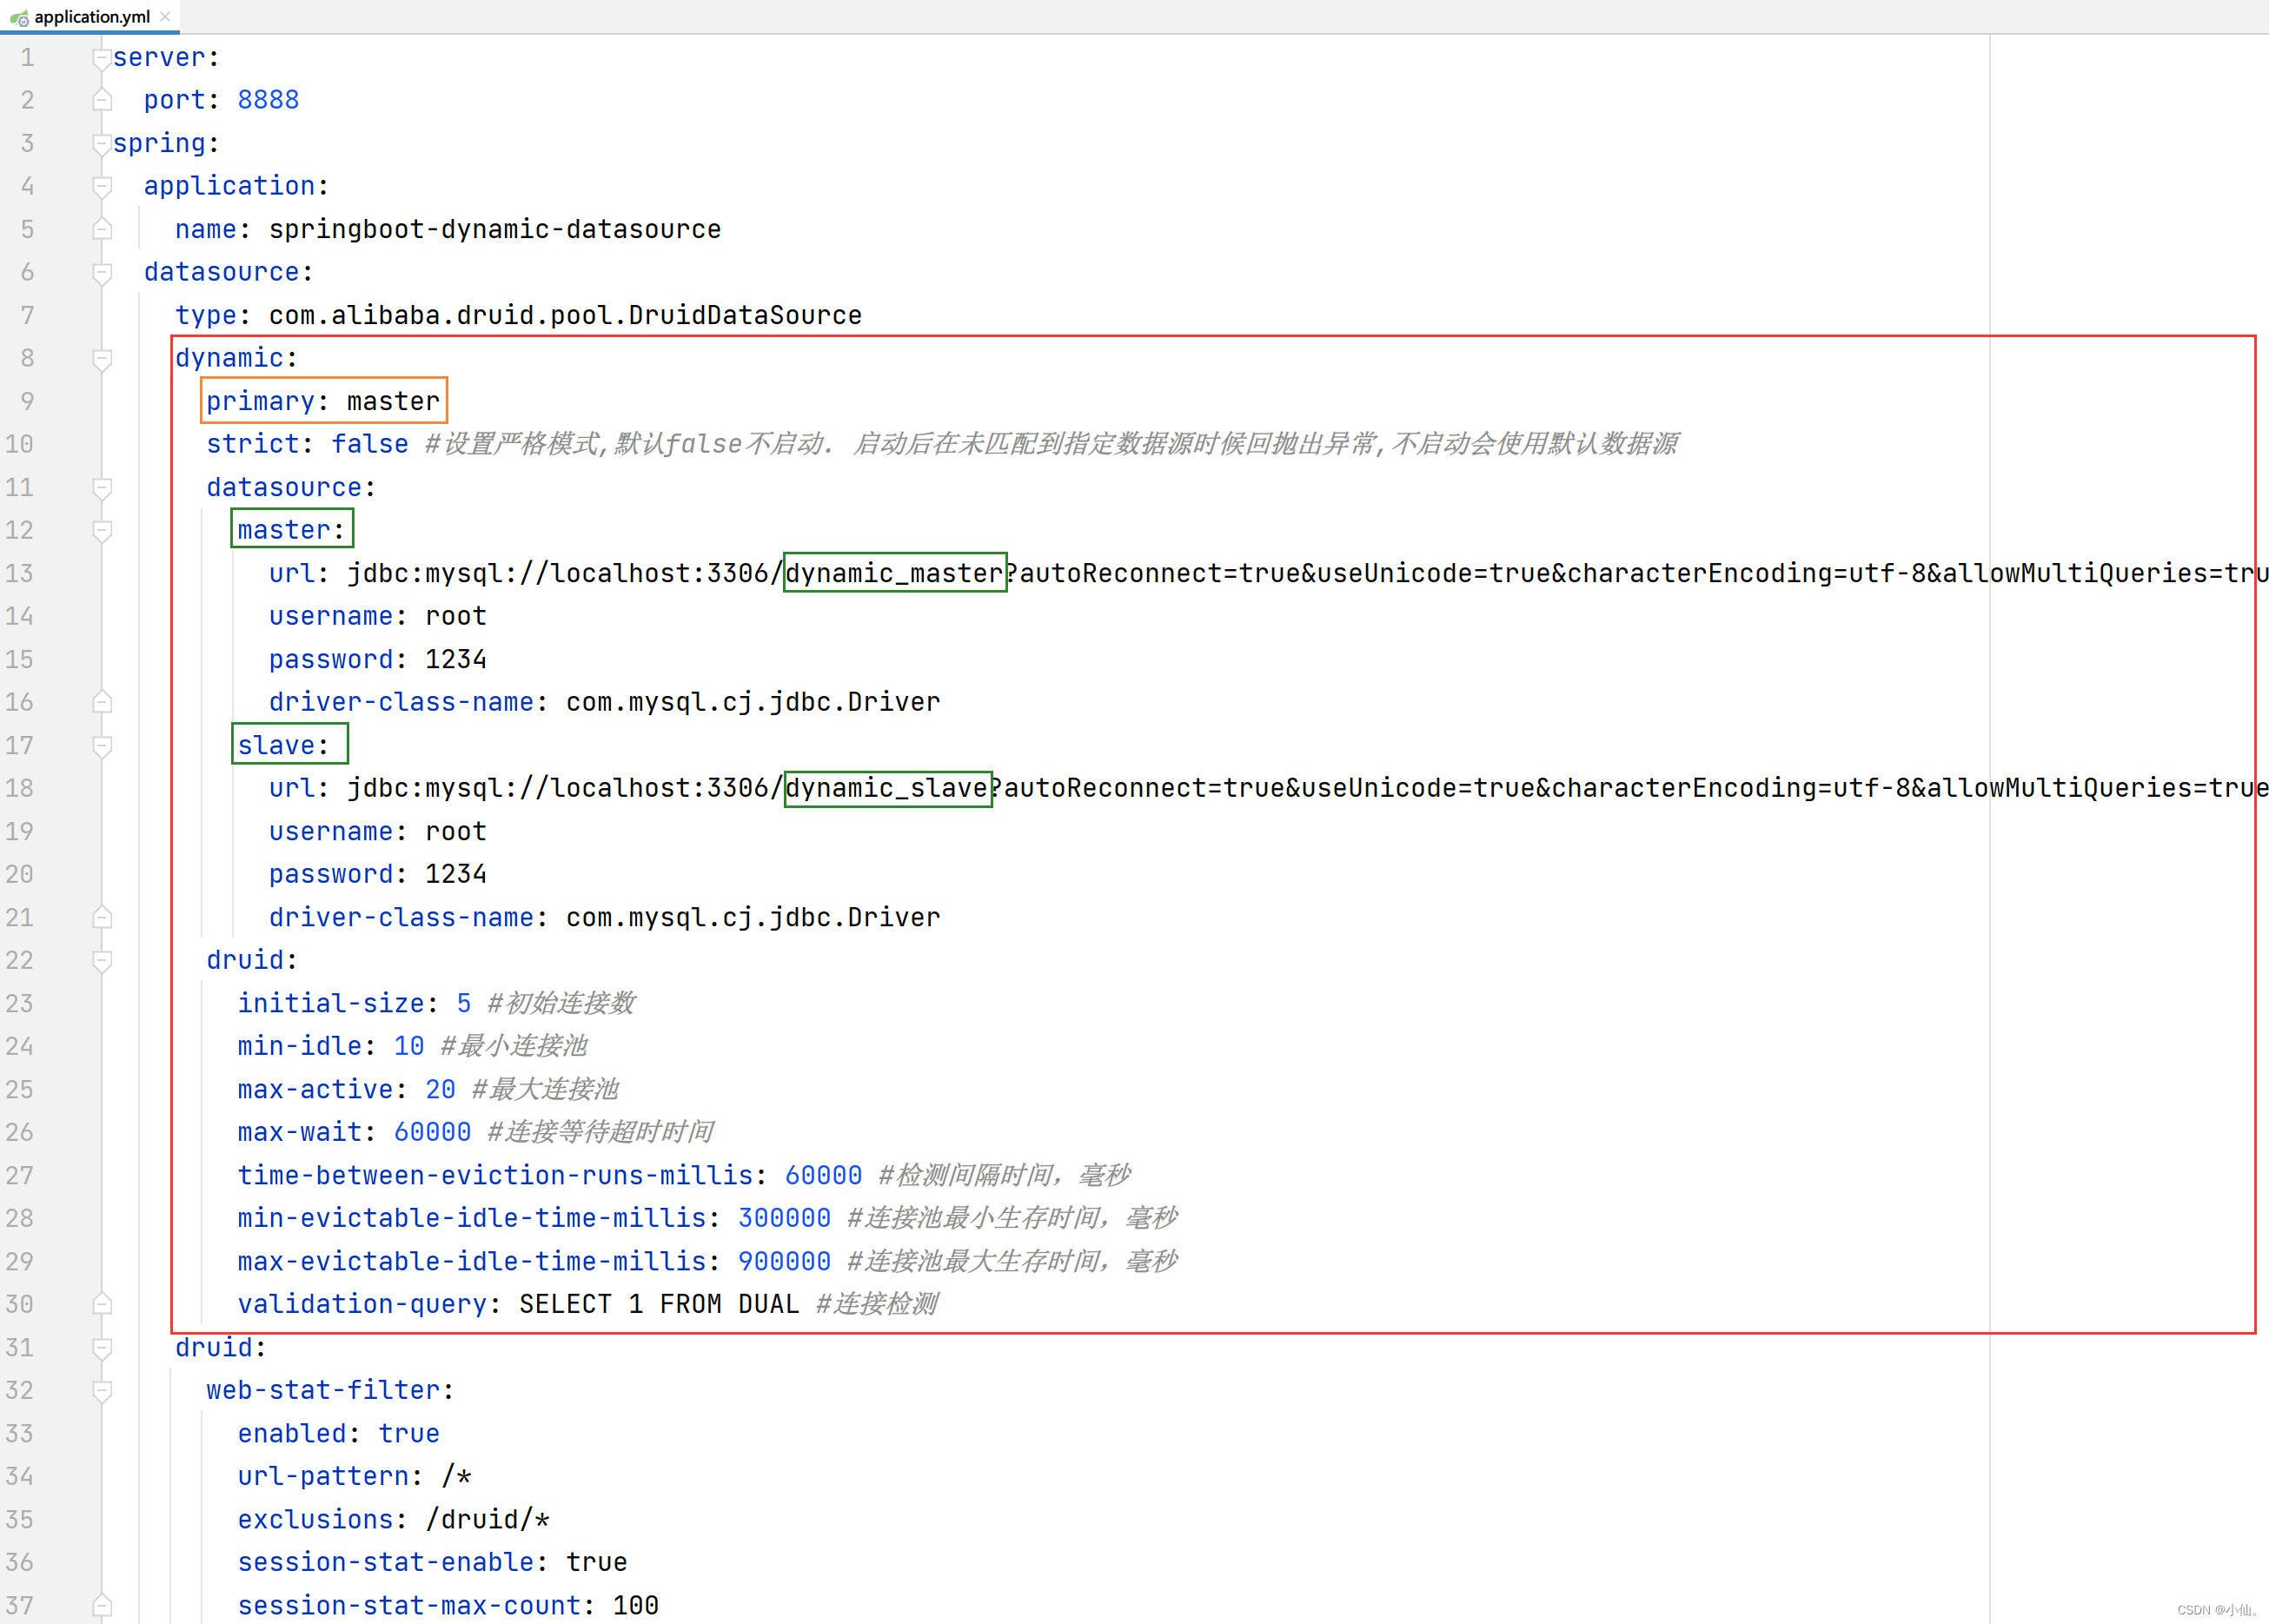Close the application.yml tab
Image resolution: width=2269 pixels, height=1624 pixels.
click(165, 17)
